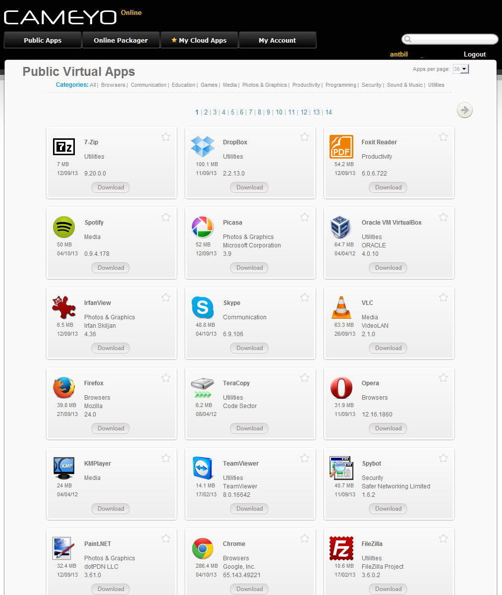Image resolution: width=502 pixels, height=595 pixels.
Task: Favorite DropBox with its star
Action: 304,137
